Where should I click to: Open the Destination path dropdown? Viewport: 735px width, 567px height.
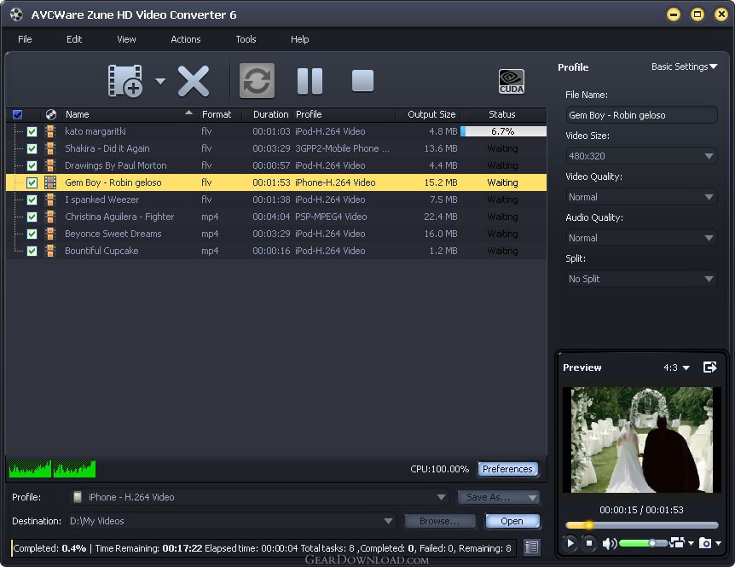pyautogui.click(x=232, y=521)
